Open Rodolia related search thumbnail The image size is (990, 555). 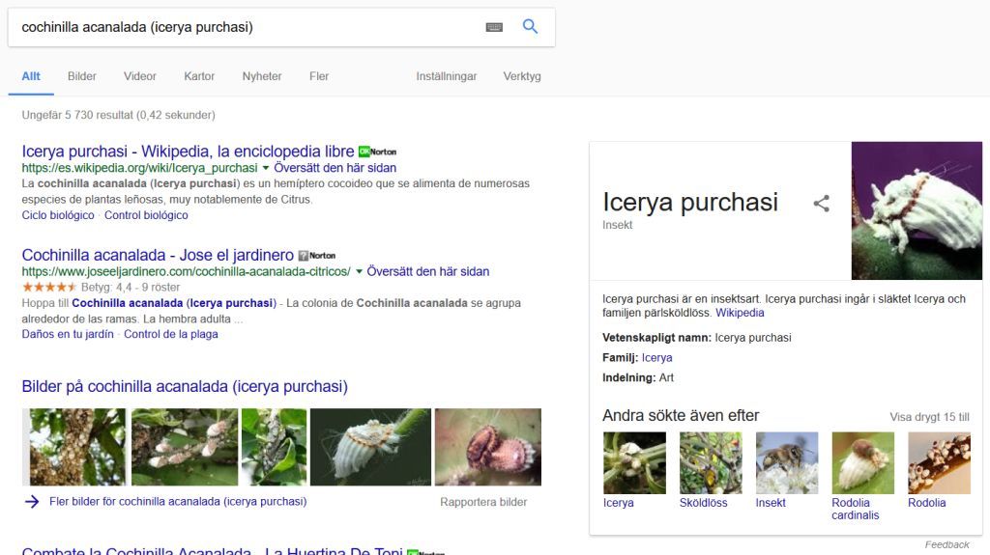click(x=939, y=463)
